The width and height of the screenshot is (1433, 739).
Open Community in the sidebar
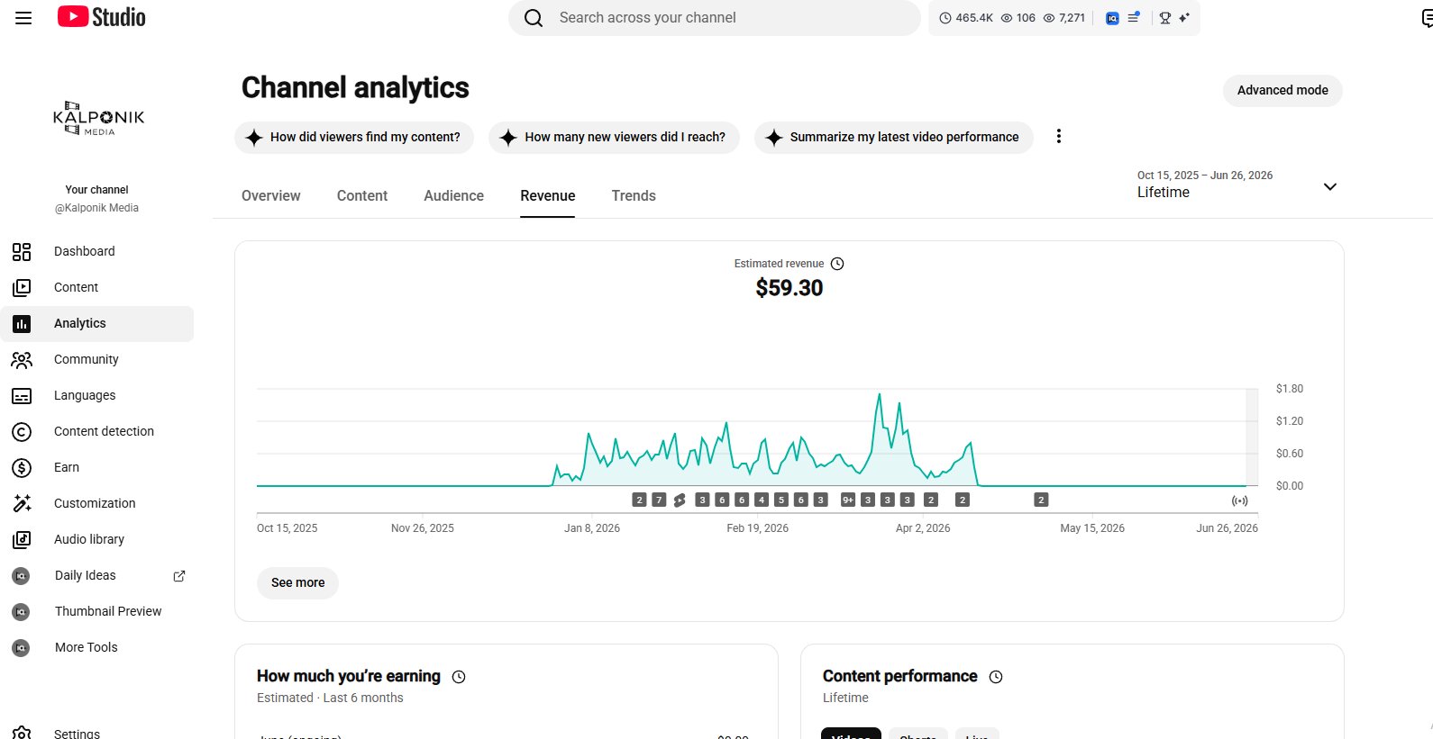pos(97,359)
